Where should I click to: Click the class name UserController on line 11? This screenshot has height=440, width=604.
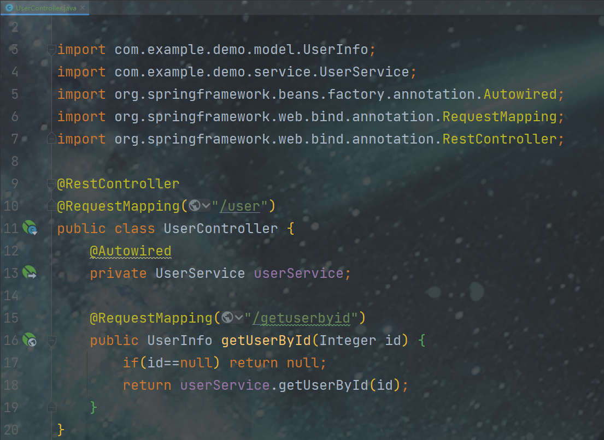(x=221, y=228)
